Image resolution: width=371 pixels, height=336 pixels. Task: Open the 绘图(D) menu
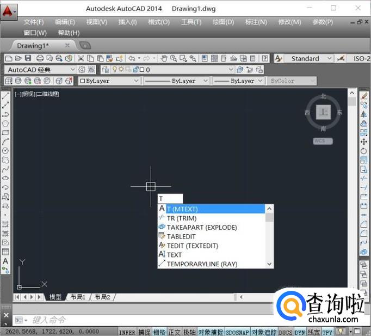tap(223, 22)
